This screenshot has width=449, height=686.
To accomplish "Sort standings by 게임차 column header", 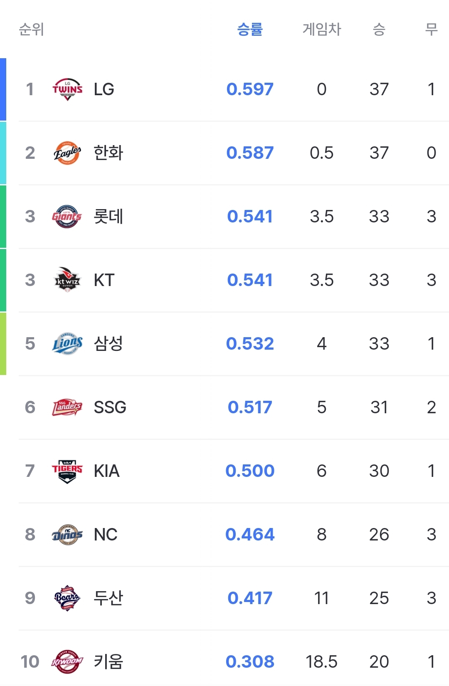I will pyautogui.click(x=322, y=29).
